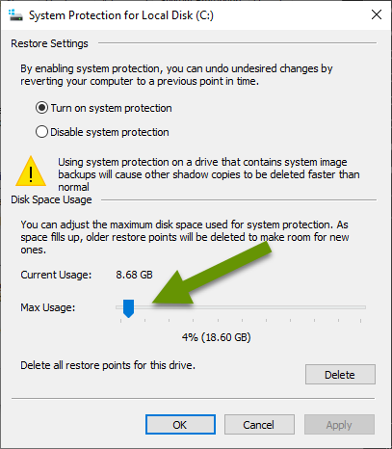Click the Disk Space Usage heading
Screen dimensions: 392x449
[51, 199]
